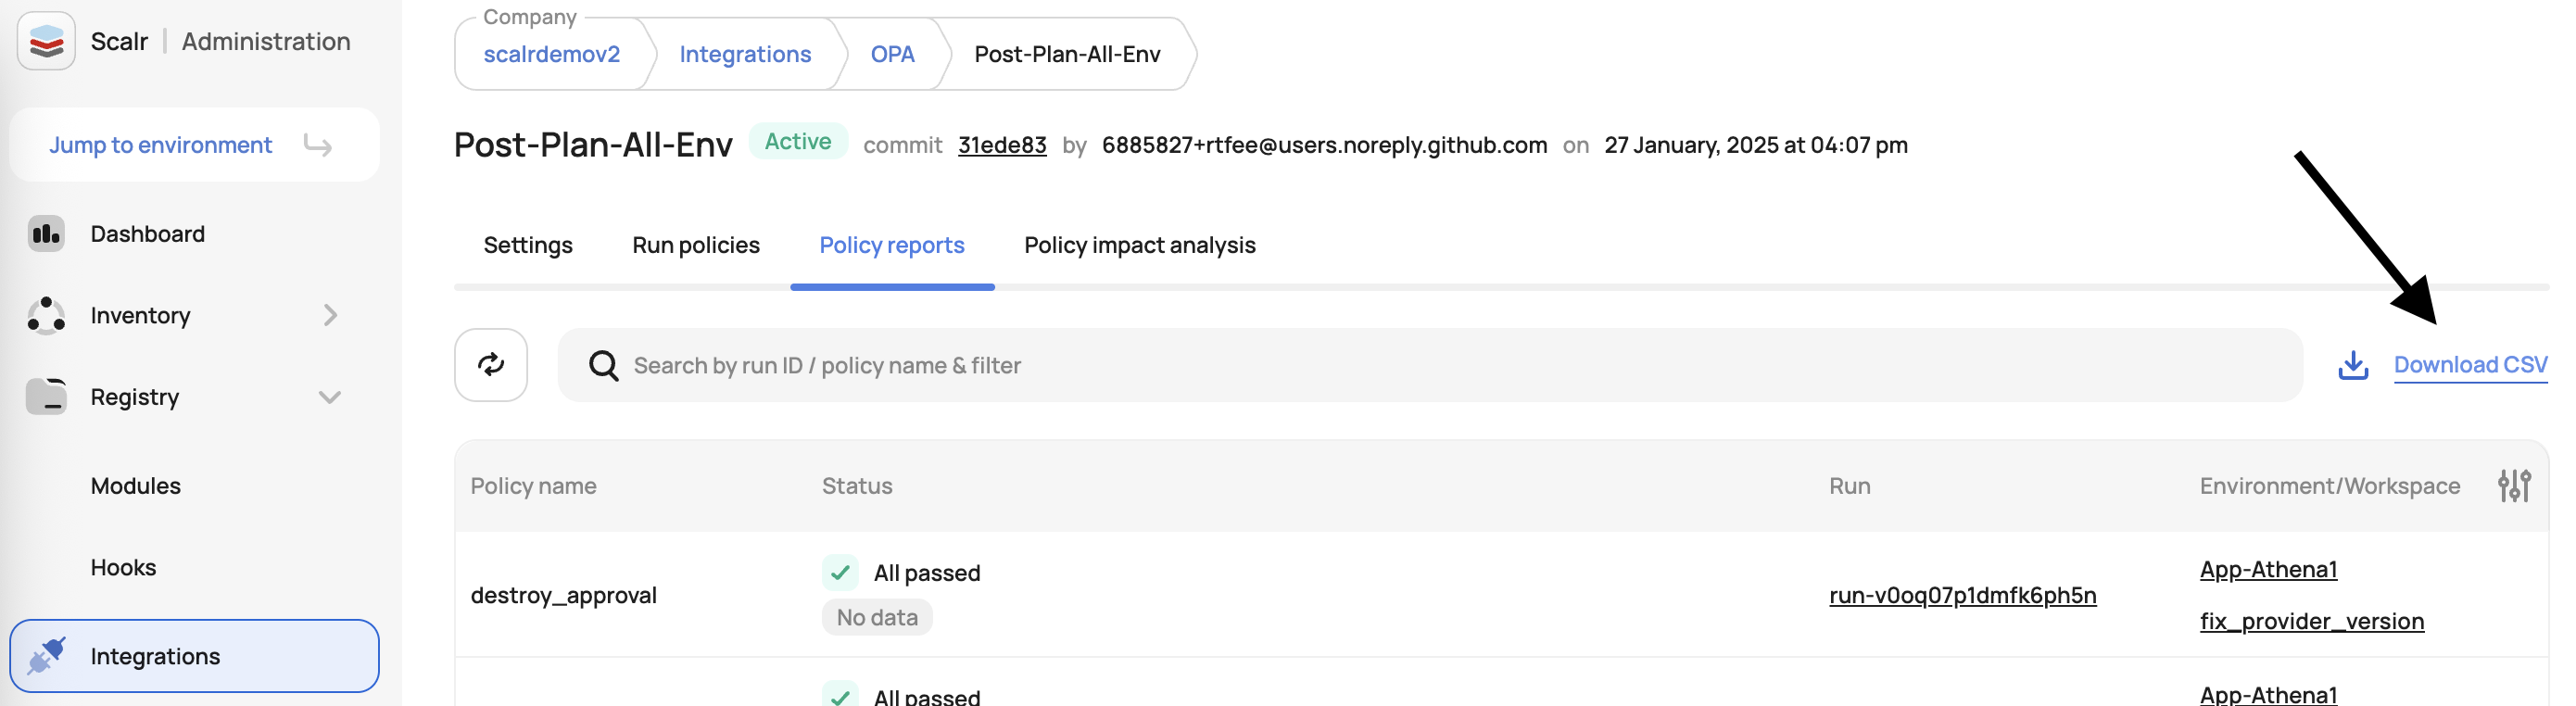Open Hooks in the sidebar

tap(124, 568)
